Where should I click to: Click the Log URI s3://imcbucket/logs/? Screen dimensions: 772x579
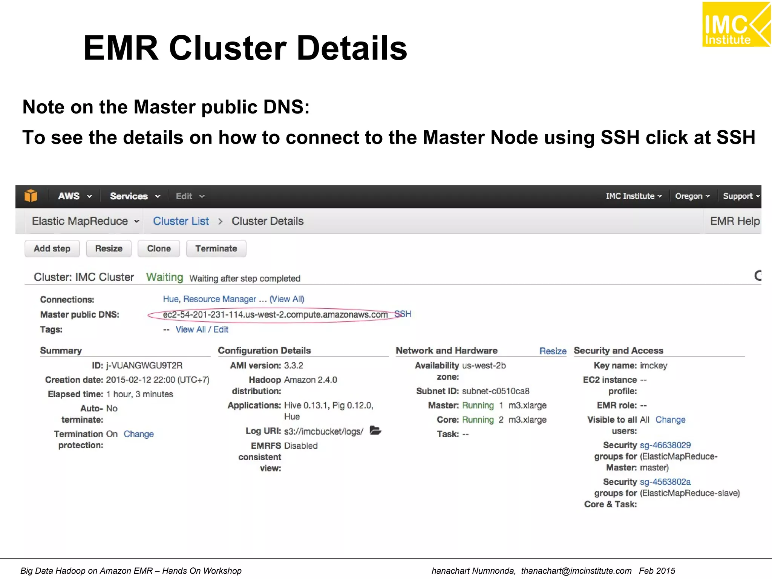pos(324,431)
